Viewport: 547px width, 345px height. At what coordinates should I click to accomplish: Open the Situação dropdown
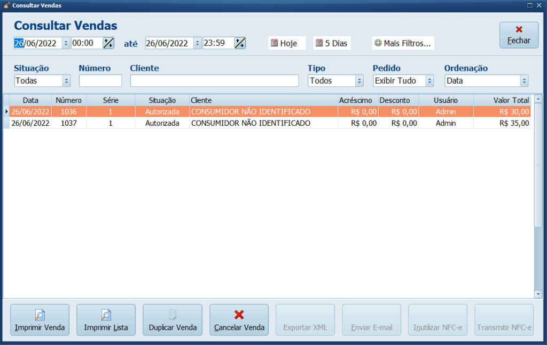pyautogui.click(x=66, y=81)
